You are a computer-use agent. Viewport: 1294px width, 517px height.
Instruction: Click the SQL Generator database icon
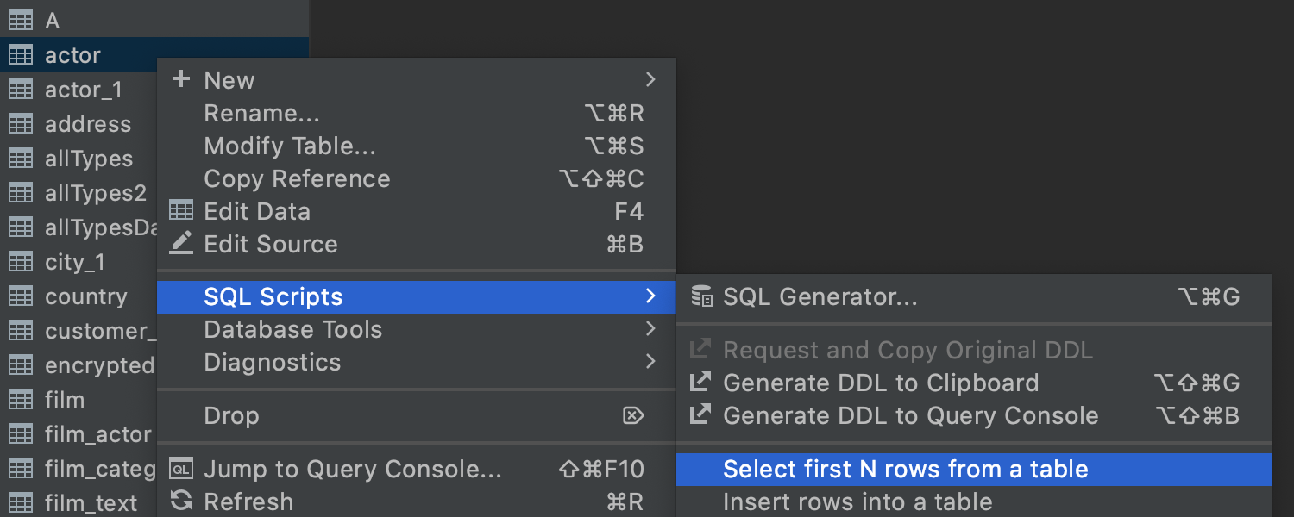[702, 297]
